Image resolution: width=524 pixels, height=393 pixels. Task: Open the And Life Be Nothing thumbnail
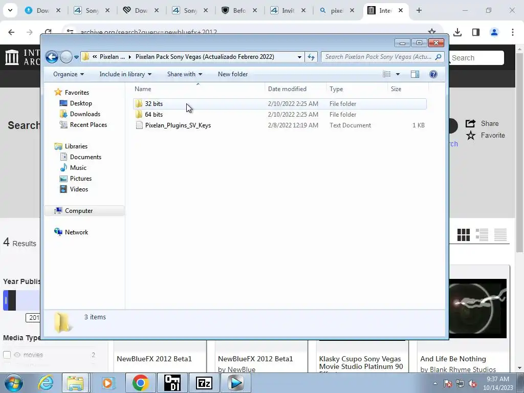[x=477, y=308]
